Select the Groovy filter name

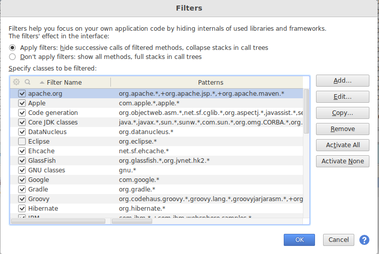click(39, 199)
